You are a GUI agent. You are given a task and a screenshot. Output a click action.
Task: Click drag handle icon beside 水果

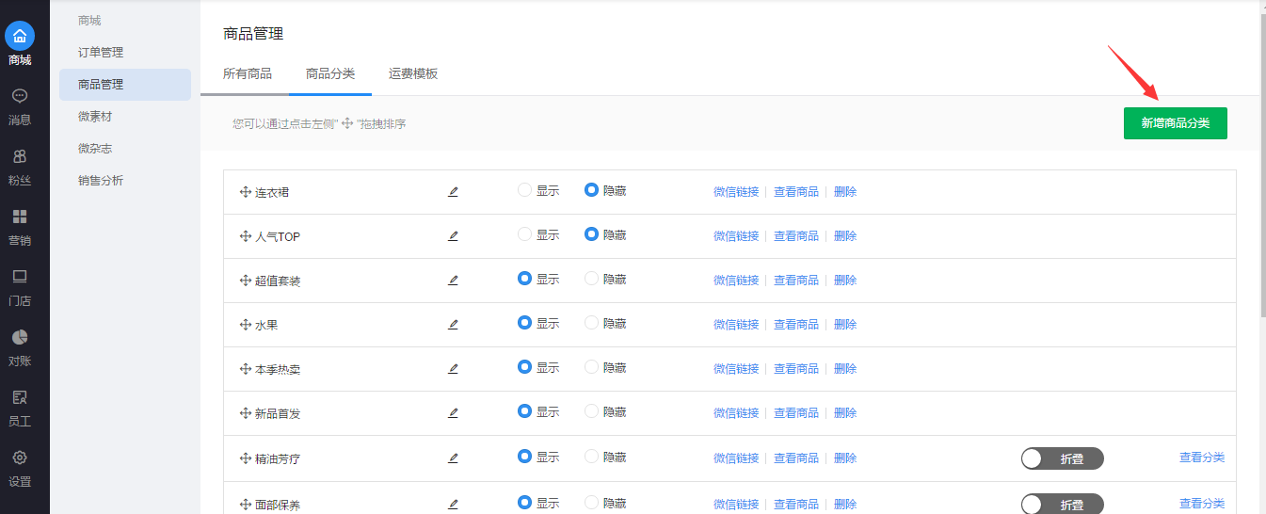[x=246, y=325]
